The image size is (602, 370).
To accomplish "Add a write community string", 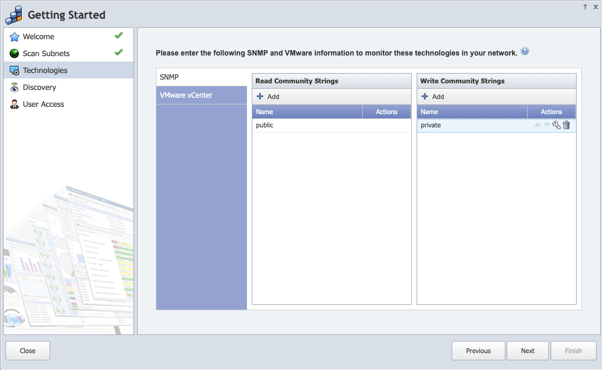I will pos(433,97).
